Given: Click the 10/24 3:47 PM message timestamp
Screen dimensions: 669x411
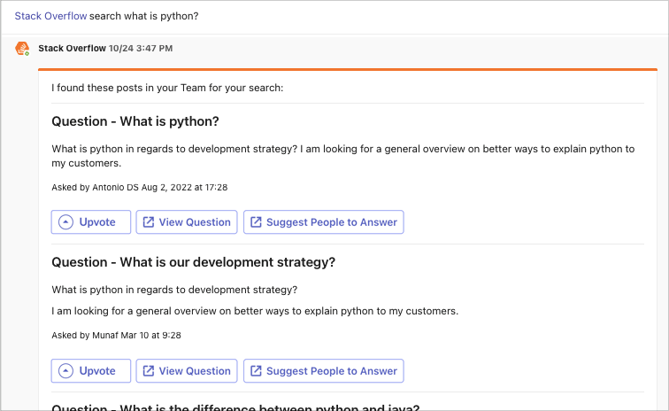Looking at the screenshot, I should 141,48.
